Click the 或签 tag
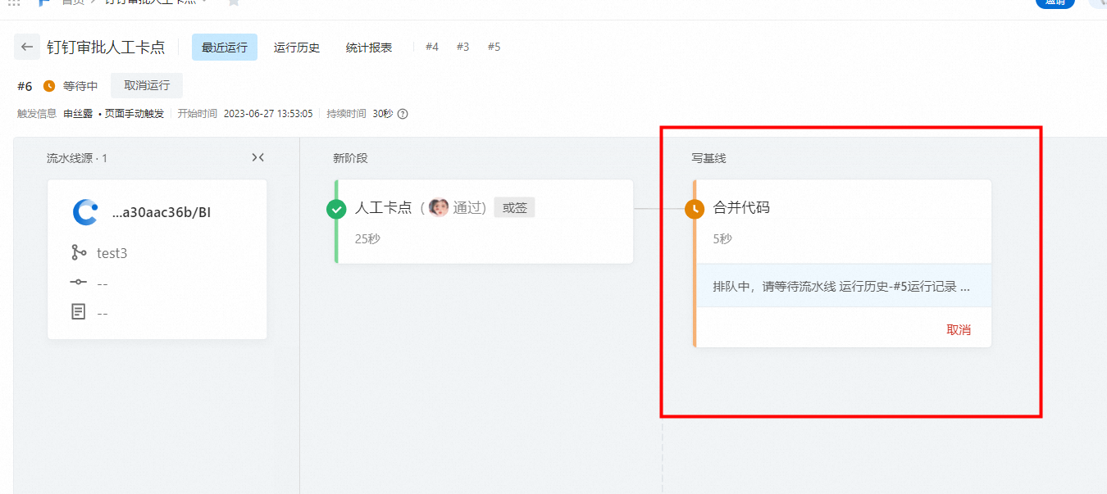 (x=515, y=207)
